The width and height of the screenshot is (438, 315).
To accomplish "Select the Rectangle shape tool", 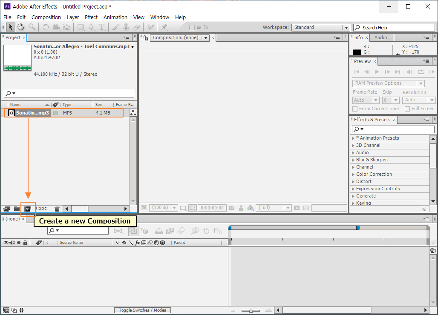I will pos(81,27).
